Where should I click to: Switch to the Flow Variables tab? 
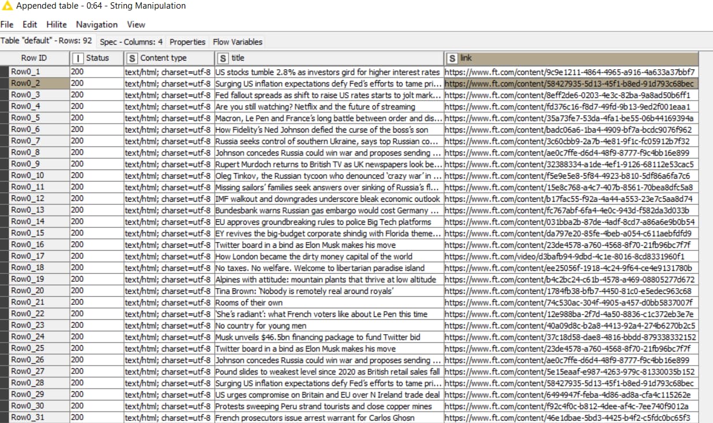[238, 41]
